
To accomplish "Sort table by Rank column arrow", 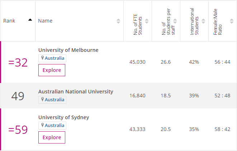I will pyautogui.click(x=30, y=20).
